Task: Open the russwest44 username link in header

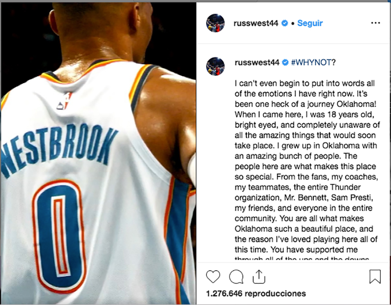Action: click(256, 23)
